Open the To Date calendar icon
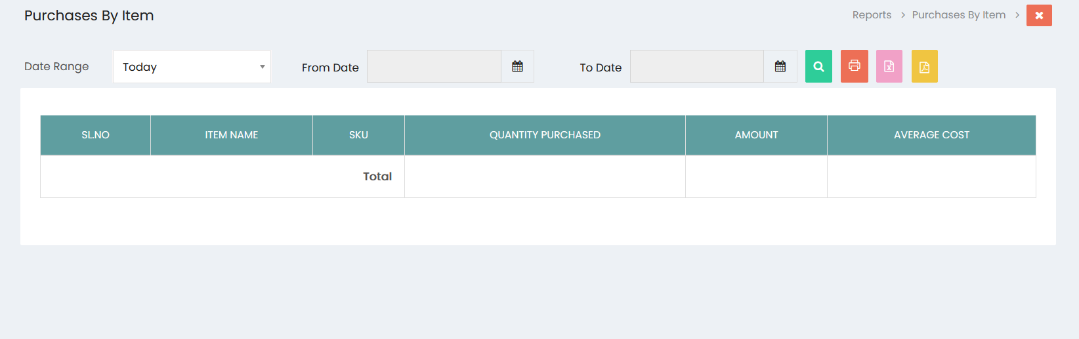Screen dimensions: 1079x339 click(780, 66)
